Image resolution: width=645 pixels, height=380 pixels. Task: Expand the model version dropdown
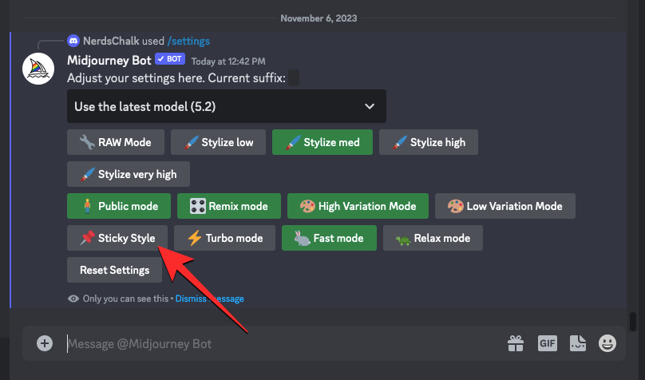pyautogui.click(x=226, y=106)
